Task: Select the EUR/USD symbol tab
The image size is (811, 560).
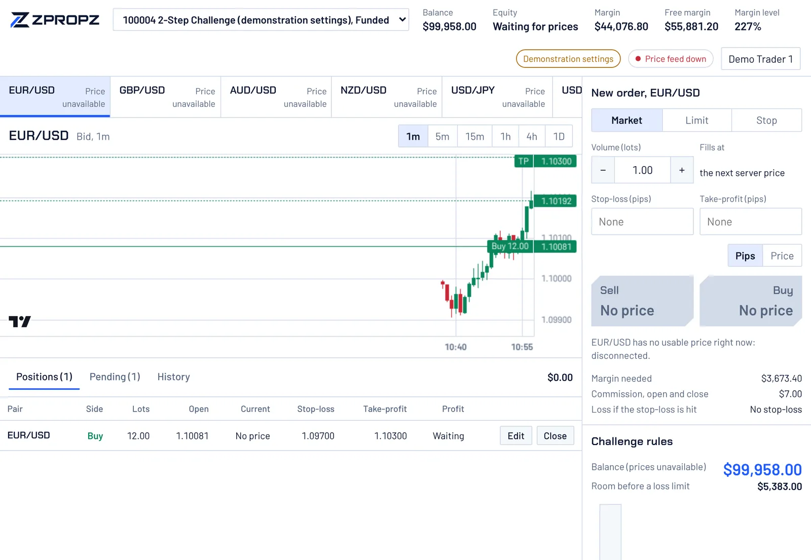Action: click(x=55, y=97)
